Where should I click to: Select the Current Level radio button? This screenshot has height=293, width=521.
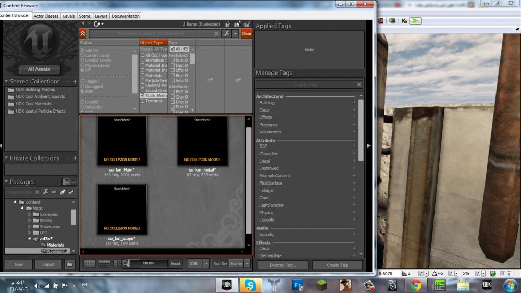coord(82,56)
